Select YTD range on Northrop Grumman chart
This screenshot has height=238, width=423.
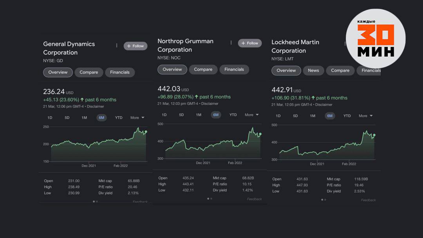(x=233, y=115)
